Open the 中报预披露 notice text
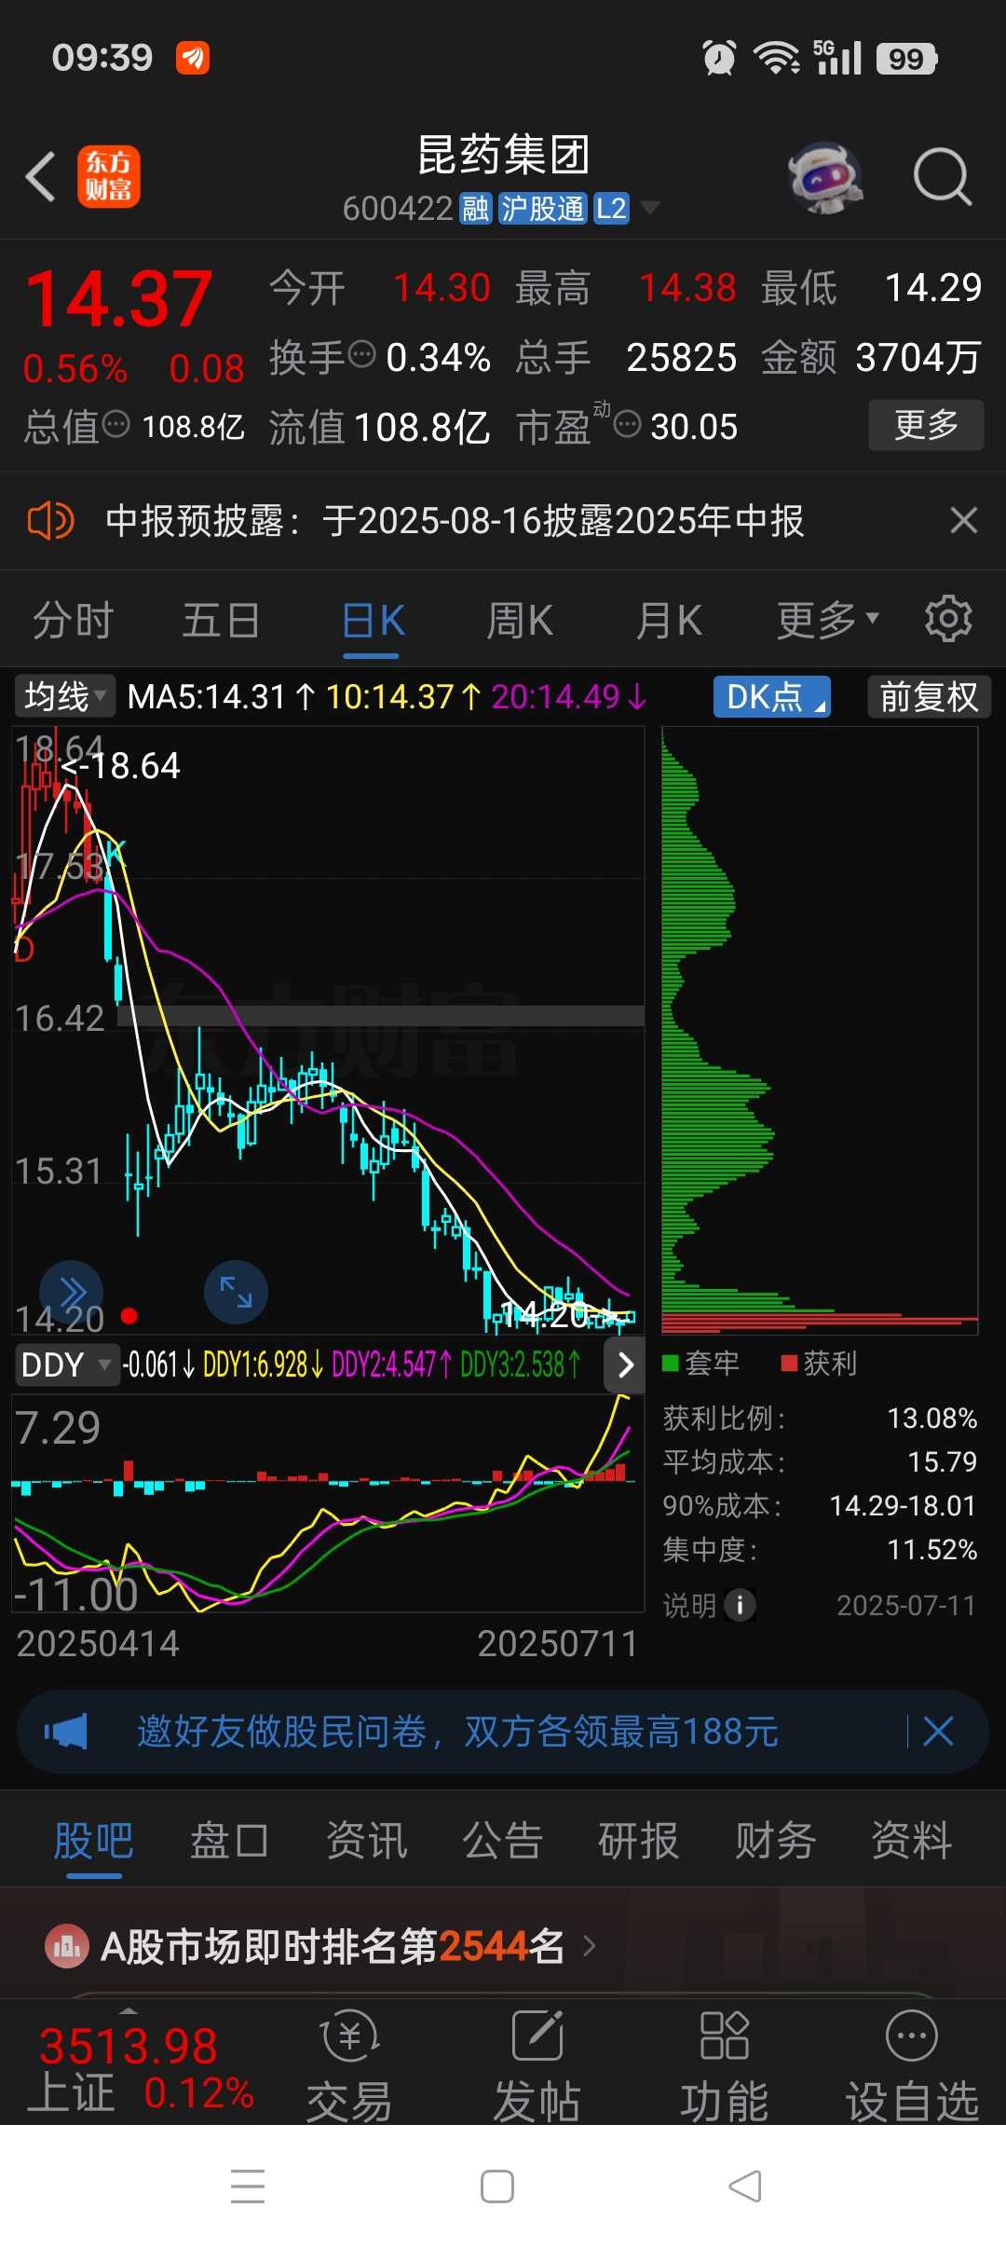 pyautogui.click(x=455, y=520)
